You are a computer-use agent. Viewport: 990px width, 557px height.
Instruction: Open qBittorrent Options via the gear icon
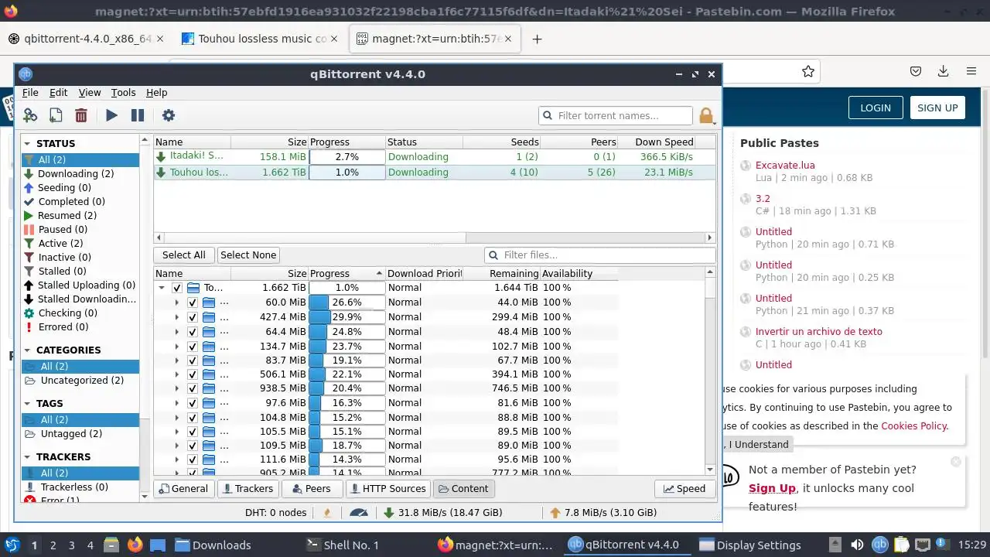pyautogui.click(x=168, y=115)
